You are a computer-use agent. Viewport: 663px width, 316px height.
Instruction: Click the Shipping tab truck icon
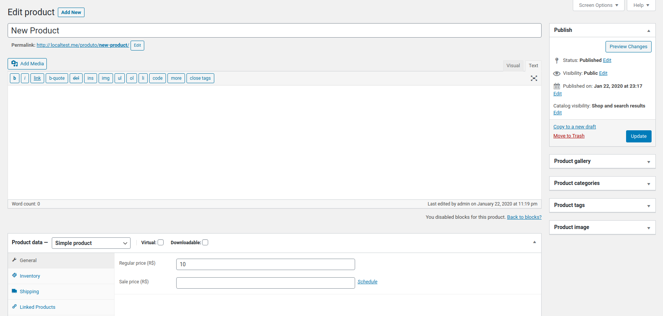14,291
